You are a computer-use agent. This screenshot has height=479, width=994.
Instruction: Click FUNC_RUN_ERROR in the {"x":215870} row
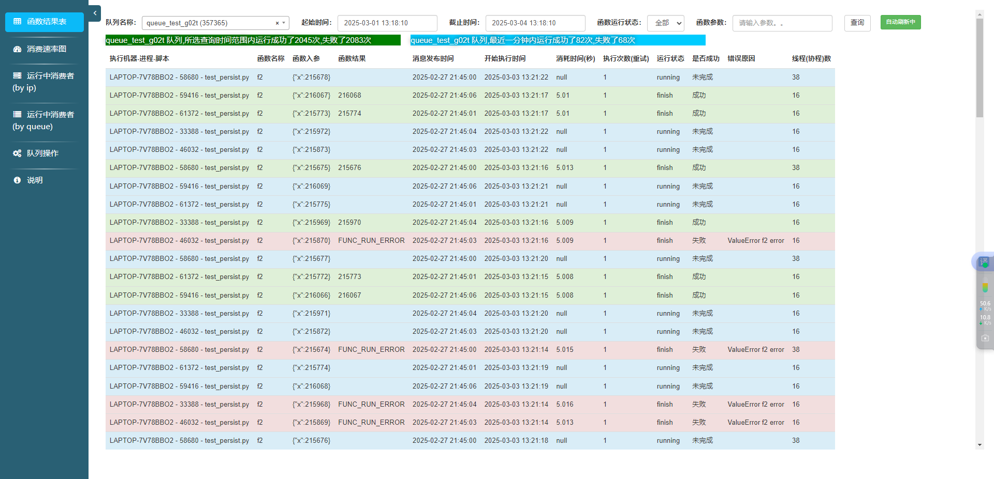pos(371,241)
